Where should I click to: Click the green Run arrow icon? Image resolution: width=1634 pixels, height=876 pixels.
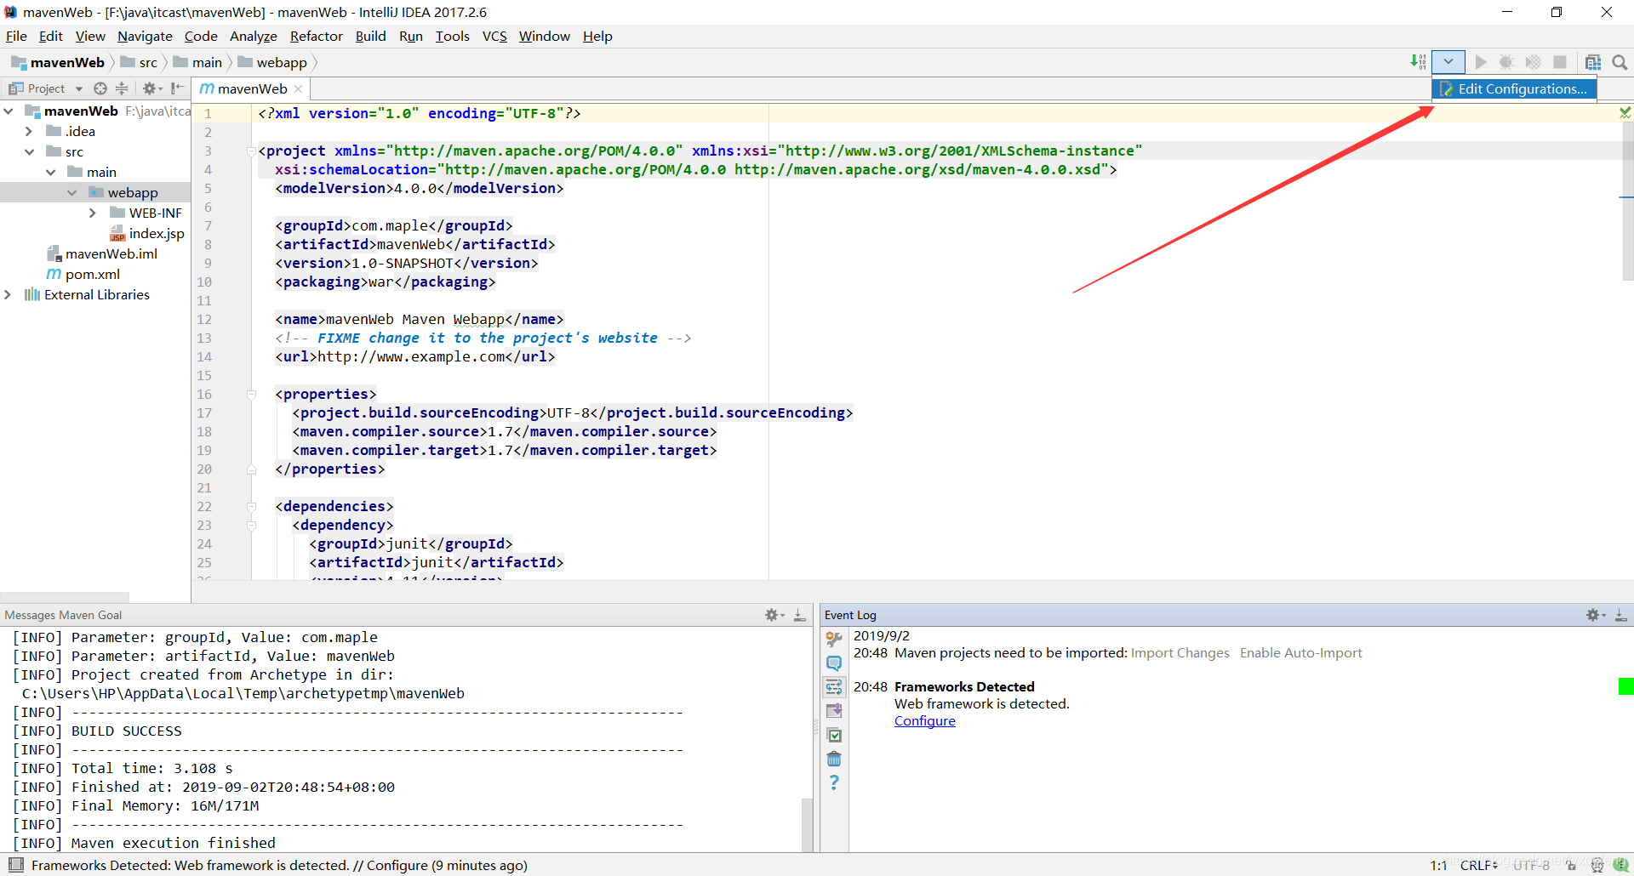point(1481,62)
